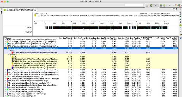Switch to the DDMS perspective button

click(x=154, y=6)
